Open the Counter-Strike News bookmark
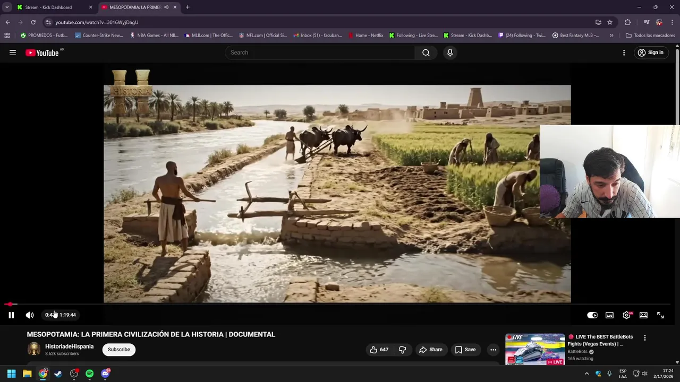Screen dimensions: 680x382 [99, 36]
